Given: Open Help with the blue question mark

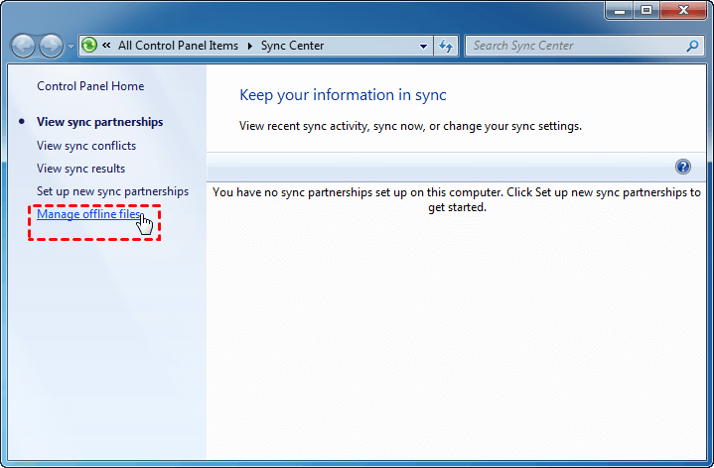Looking at the screenshot, I should point(682,167).
